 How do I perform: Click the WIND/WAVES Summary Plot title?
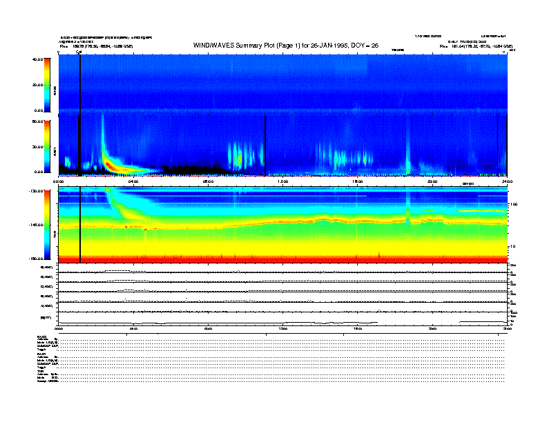point(286,46)
